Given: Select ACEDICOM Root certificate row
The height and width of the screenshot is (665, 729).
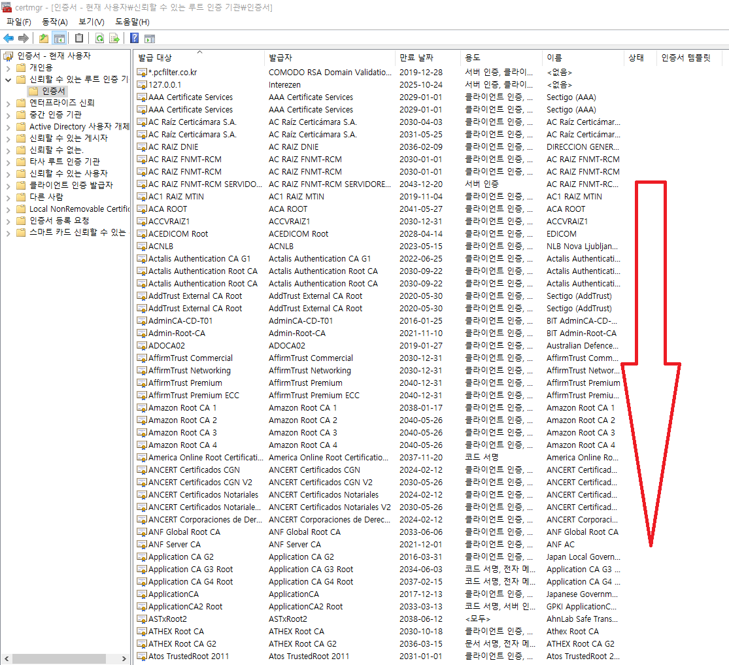Looking at the screenshot, I should coord(378,234).
